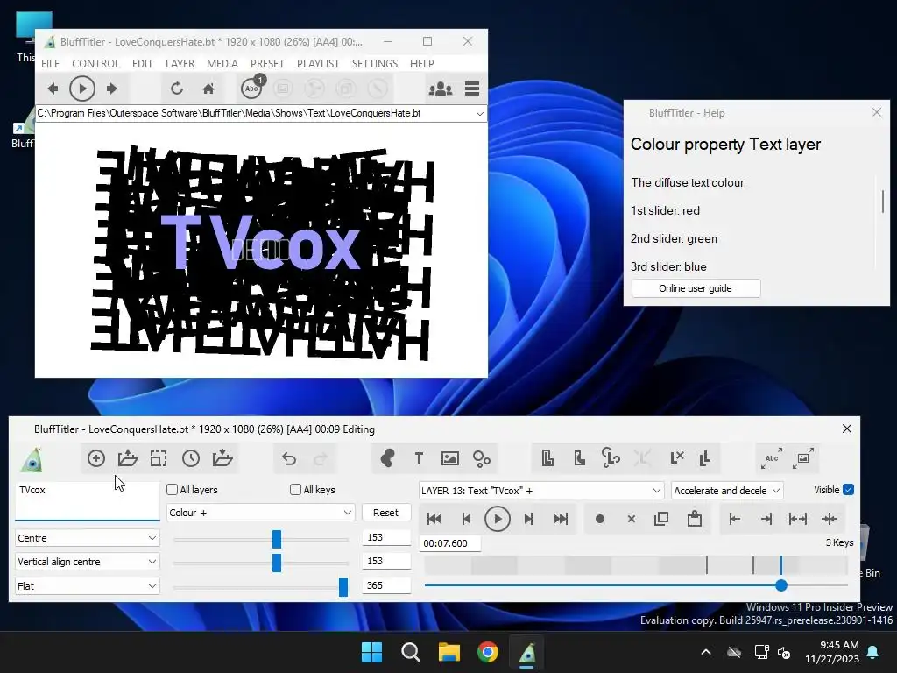Set show duration using the clock icon
The height and width of the screenshot is (673, 897).
coord(191,458)
